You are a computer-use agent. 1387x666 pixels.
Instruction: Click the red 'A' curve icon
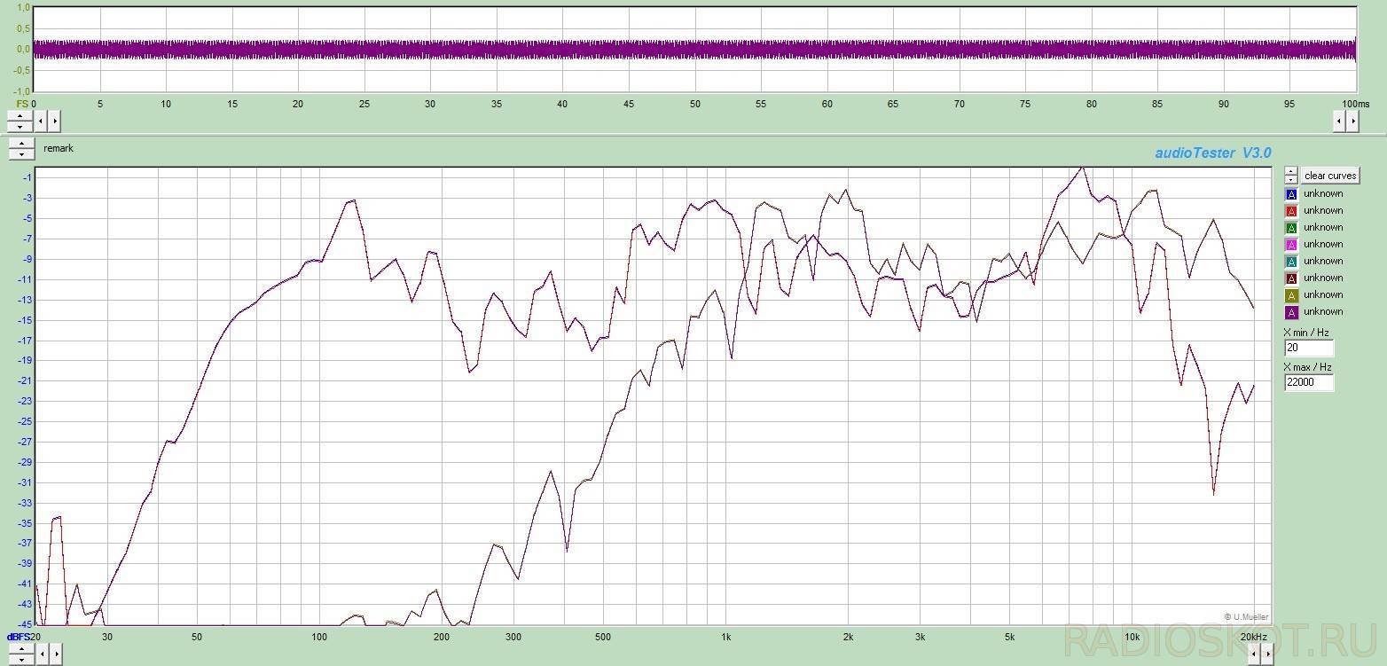pyautogui.click(x=1291, y=211)
